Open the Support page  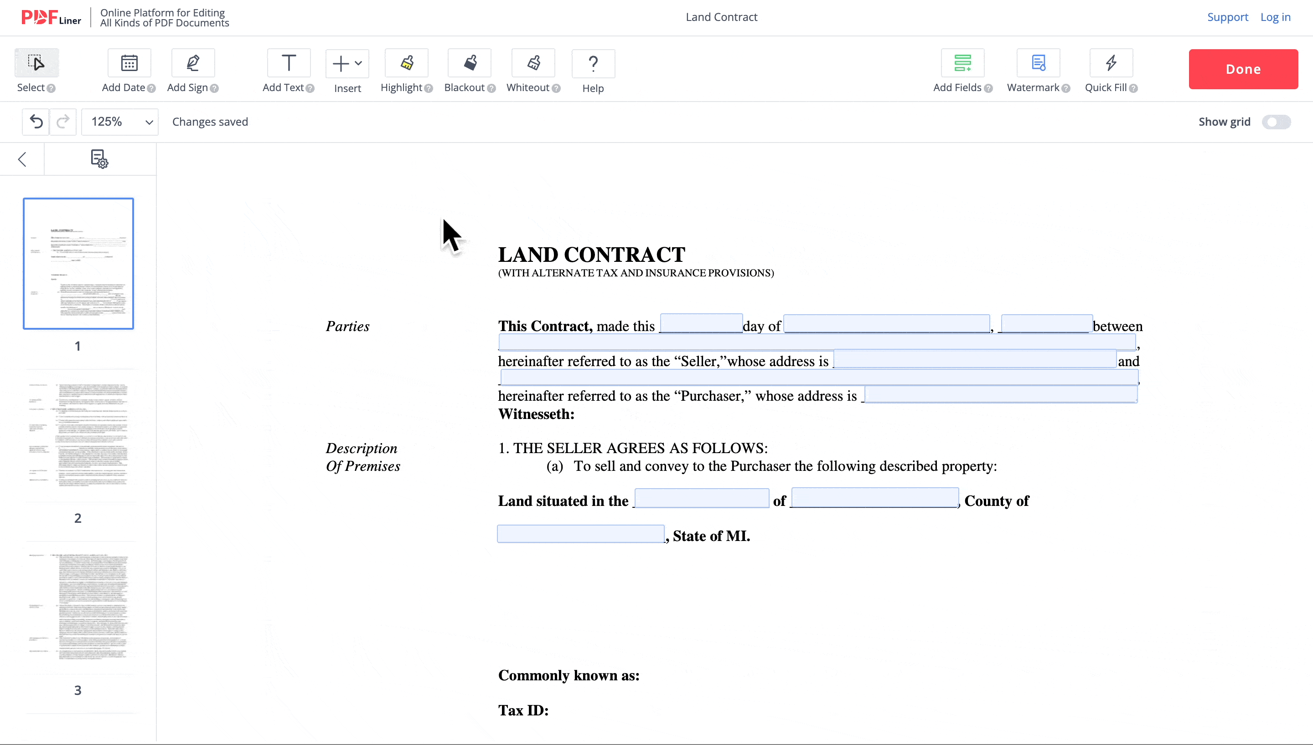click(1228, 17)
